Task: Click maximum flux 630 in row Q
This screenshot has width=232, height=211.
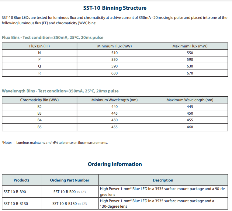Action: [x=190, y=66]
